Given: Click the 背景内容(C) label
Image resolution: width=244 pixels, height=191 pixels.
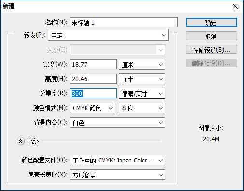Looking at the screenshot, I should pyautogui.click(x=51, y=122).
